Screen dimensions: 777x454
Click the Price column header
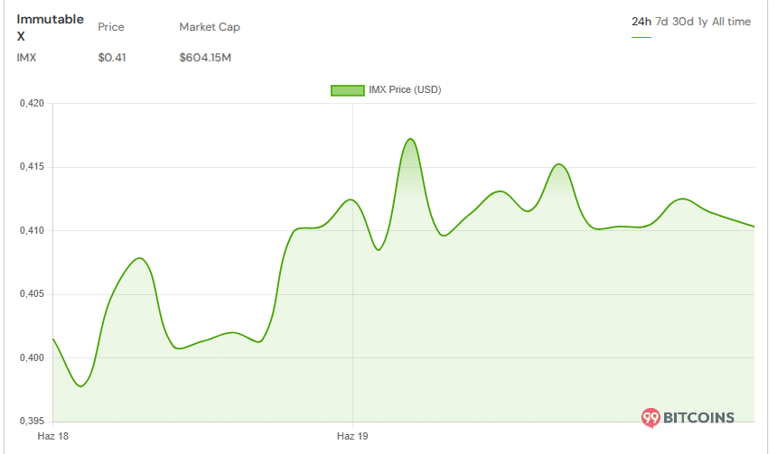click(x=111, y=27)
